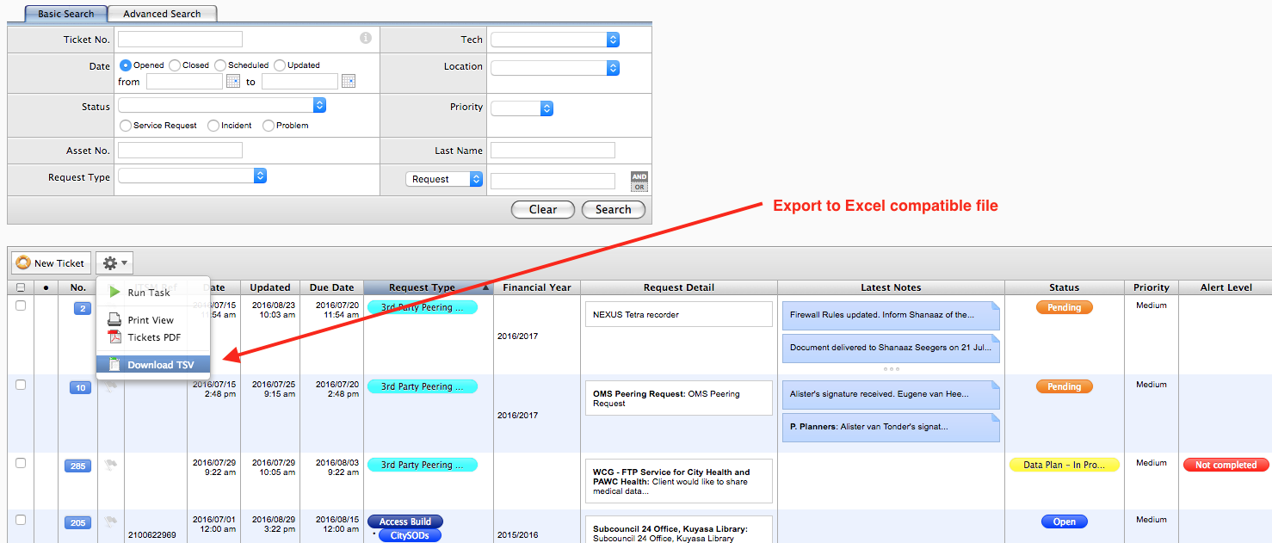Switch to the Basic Search tab

[65, 14]
